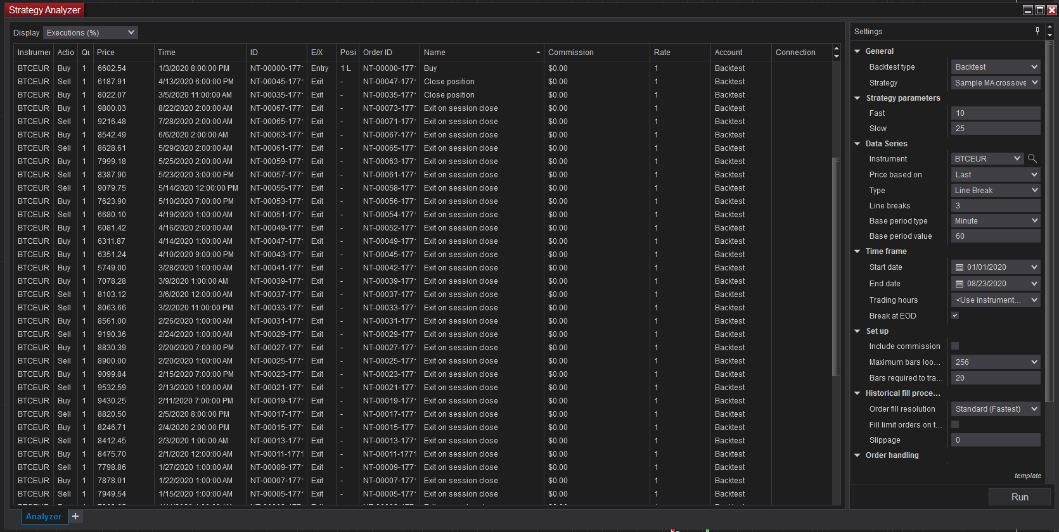Sort by the Time column header
Image resolution: width=1059 pixels, height=532 pixels.
pos(200,53)
